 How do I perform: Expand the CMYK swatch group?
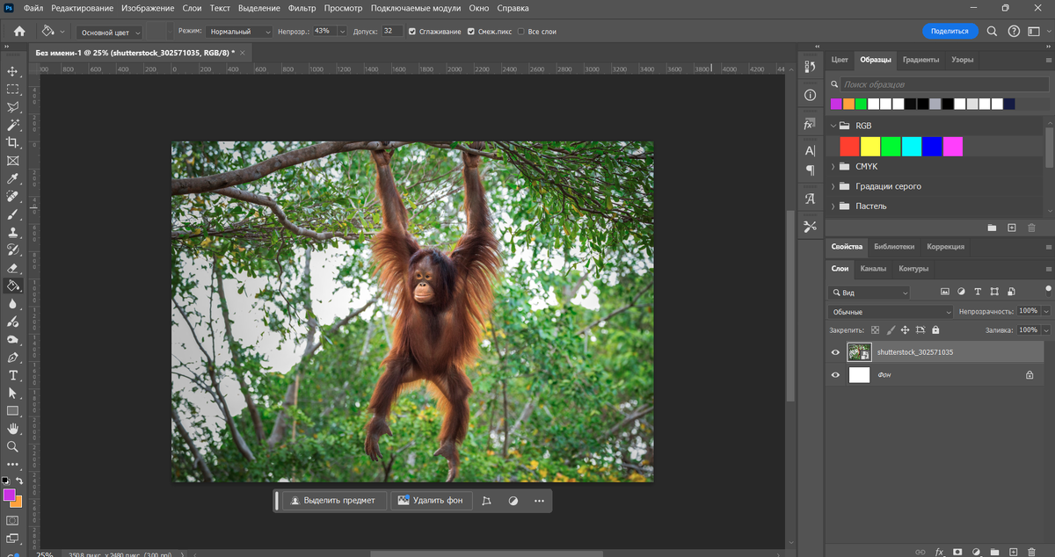833,166
